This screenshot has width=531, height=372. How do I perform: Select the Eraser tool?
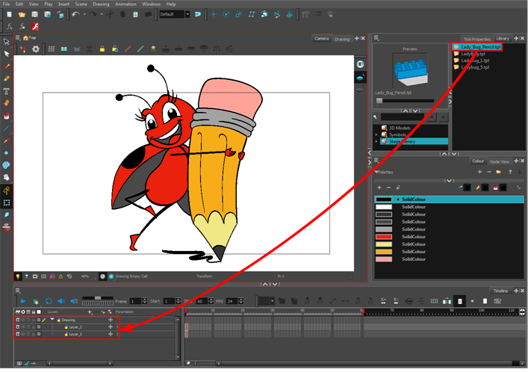point(7,103)
